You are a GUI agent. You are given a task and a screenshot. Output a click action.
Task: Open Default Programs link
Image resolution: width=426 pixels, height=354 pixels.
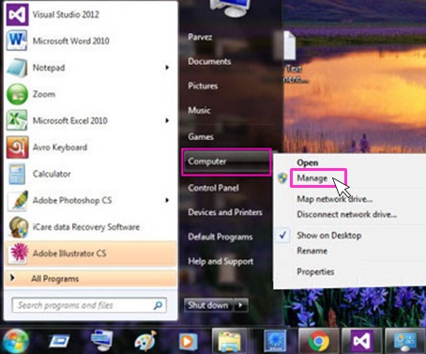click(x=221, y=237)
